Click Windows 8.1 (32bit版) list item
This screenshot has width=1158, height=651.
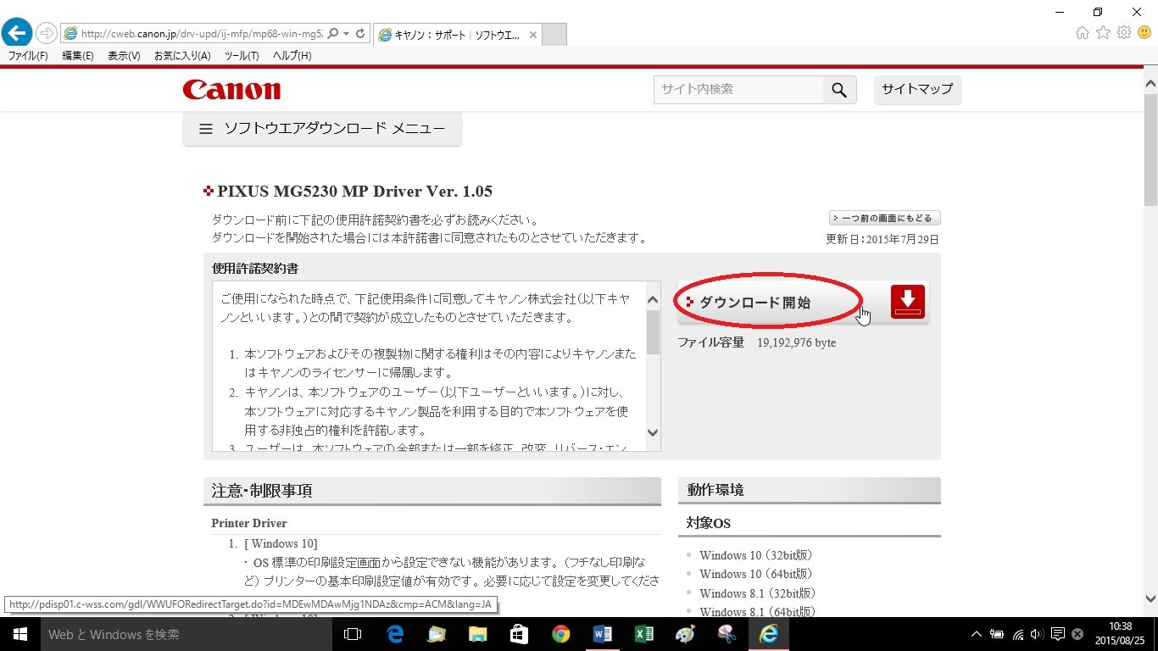[x=758, y=593]
